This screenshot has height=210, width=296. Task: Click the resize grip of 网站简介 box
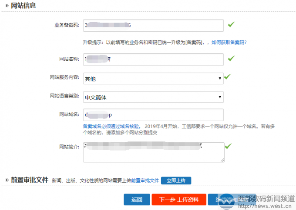click(222, 160)
